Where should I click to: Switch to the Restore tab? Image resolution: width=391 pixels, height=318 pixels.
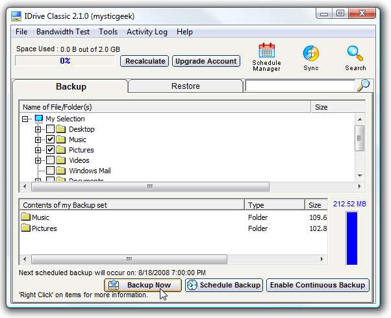point(185,86)
